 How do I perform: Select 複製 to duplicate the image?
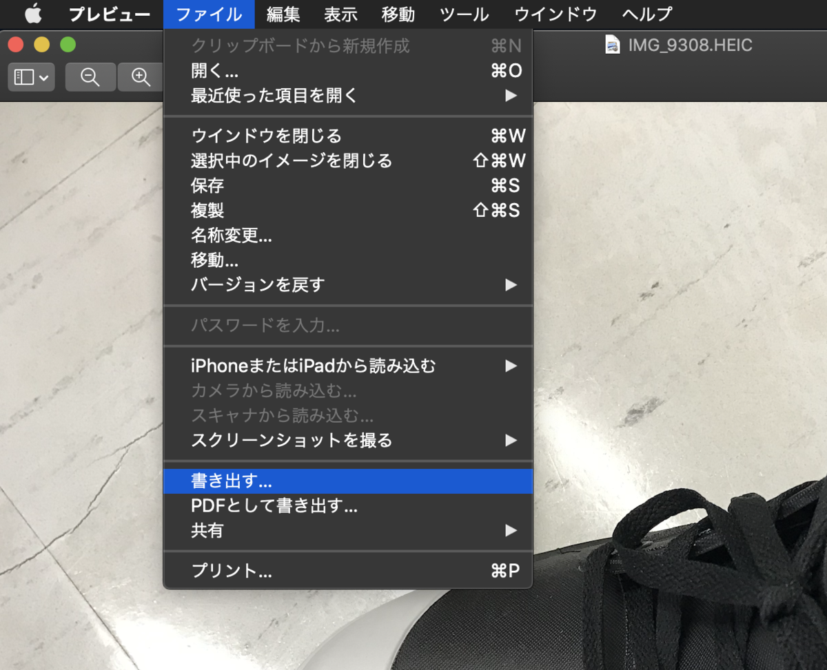click(207, 211)
